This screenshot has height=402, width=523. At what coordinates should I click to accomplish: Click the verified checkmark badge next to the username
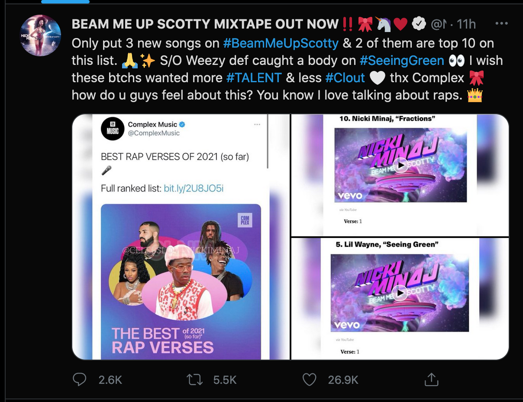[419, 24]
